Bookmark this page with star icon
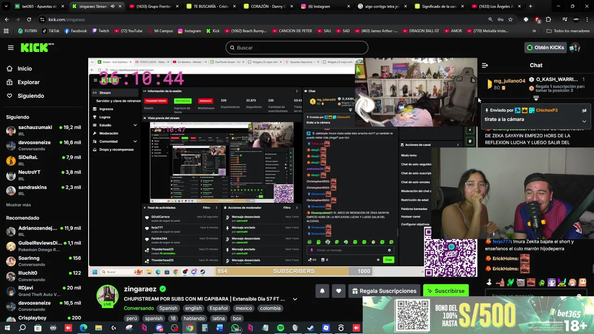The image size is (594, 334). 510,19
